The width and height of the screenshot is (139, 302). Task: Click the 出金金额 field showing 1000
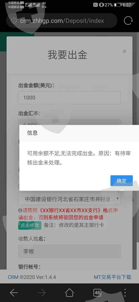pos(69,98)
